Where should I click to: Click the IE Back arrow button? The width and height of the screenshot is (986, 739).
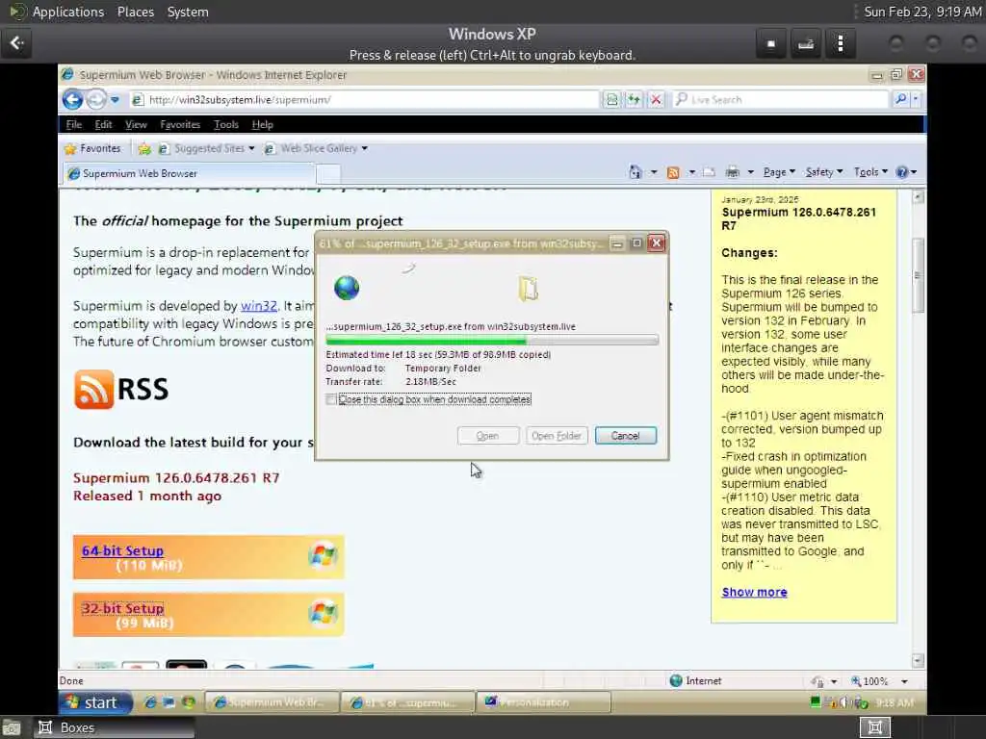tap(73, 99)
